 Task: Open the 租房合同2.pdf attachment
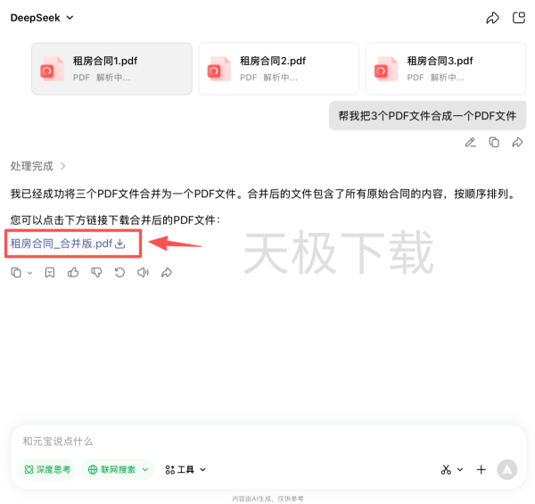coord(278,69)
